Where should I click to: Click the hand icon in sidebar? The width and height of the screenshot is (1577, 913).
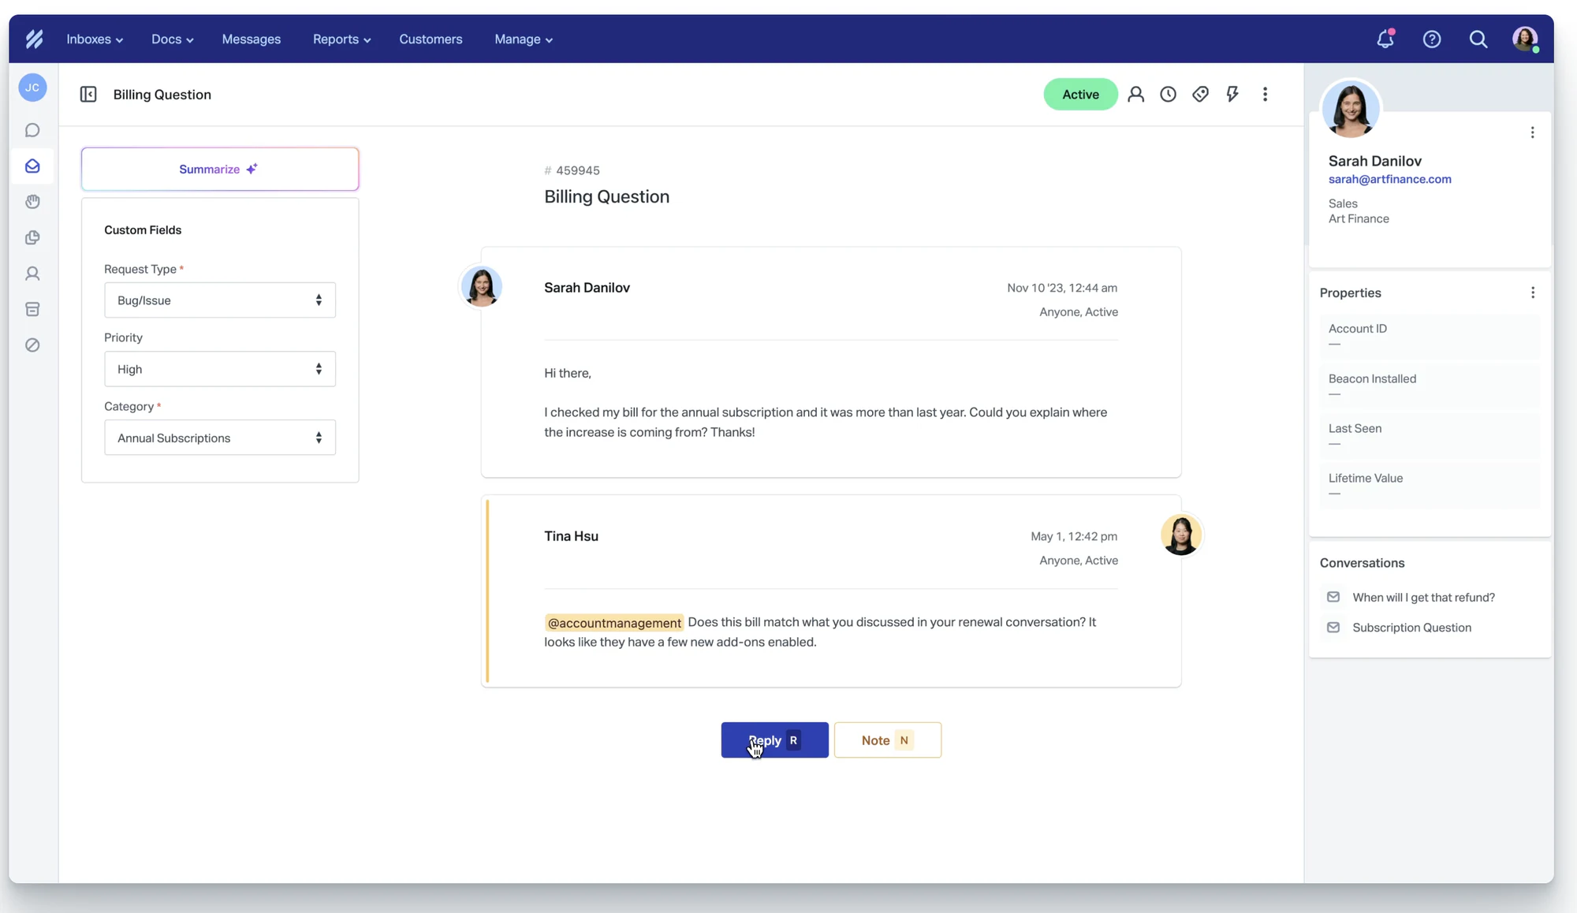pyautogui.click(x=32, y=202)
